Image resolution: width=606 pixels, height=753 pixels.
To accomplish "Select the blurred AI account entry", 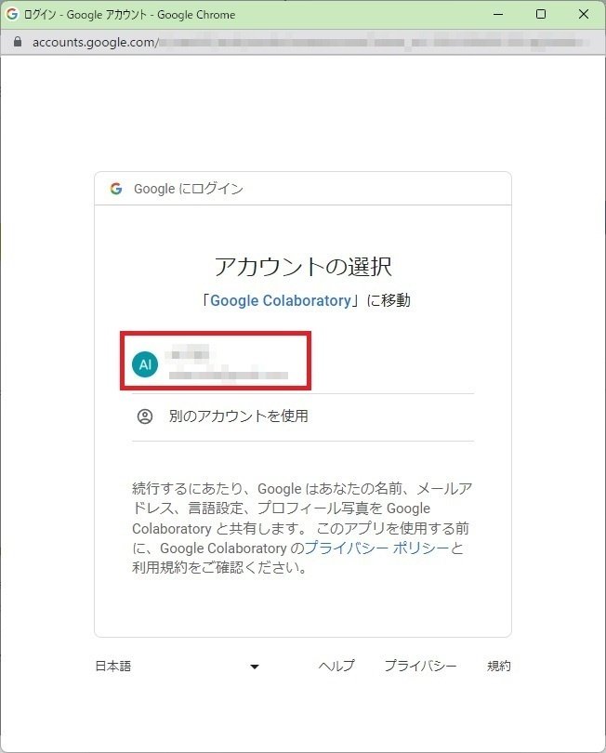I will (x=302, y=364).
